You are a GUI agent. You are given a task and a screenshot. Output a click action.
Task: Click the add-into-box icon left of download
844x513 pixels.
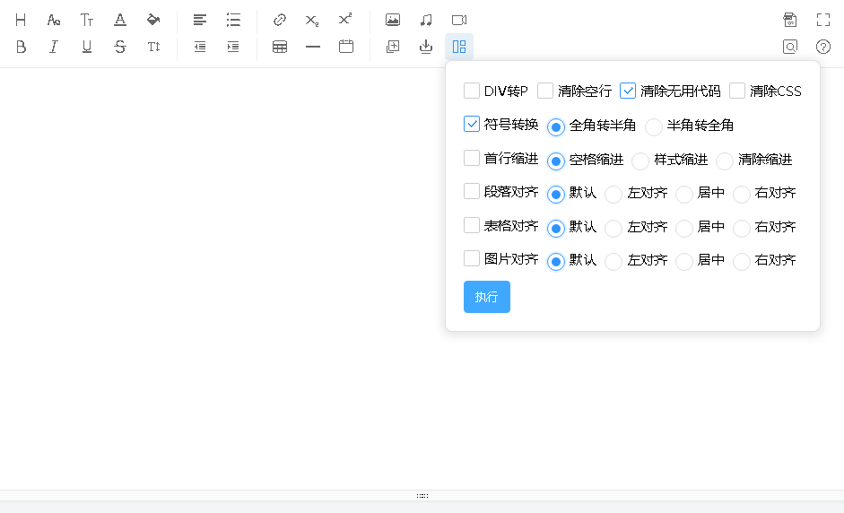tap(393, 47)
